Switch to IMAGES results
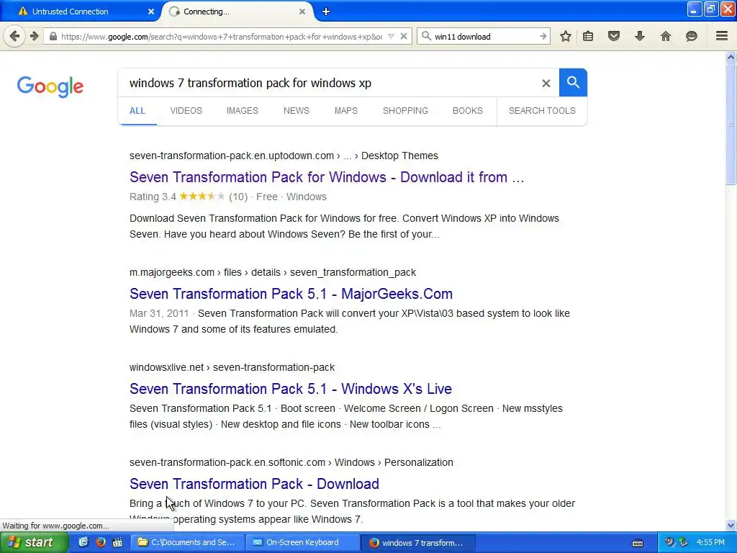This screenshot has height=553, width=737. coord(242,110)
